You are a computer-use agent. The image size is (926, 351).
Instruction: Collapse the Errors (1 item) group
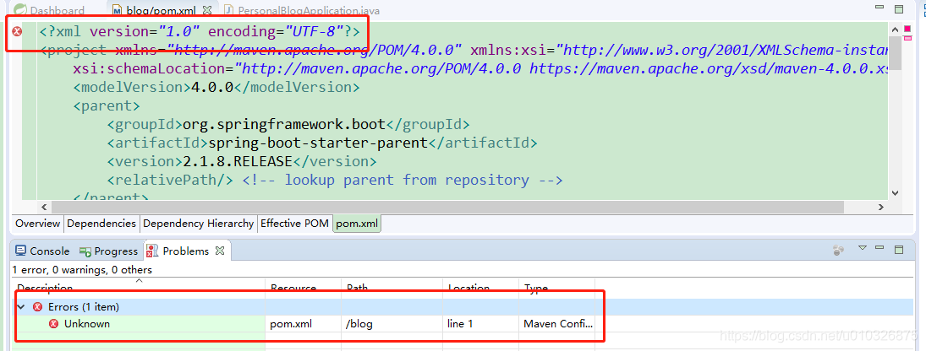[21, 307]
